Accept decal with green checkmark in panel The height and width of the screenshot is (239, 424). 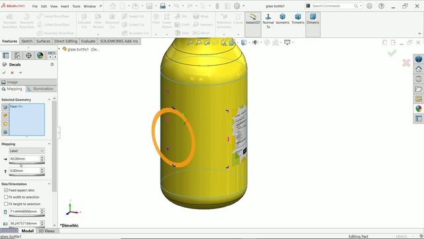tap(4, 72)
